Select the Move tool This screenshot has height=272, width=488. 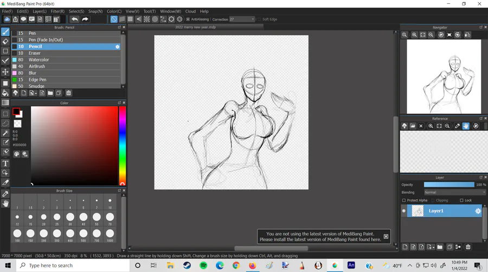[5, 72]
